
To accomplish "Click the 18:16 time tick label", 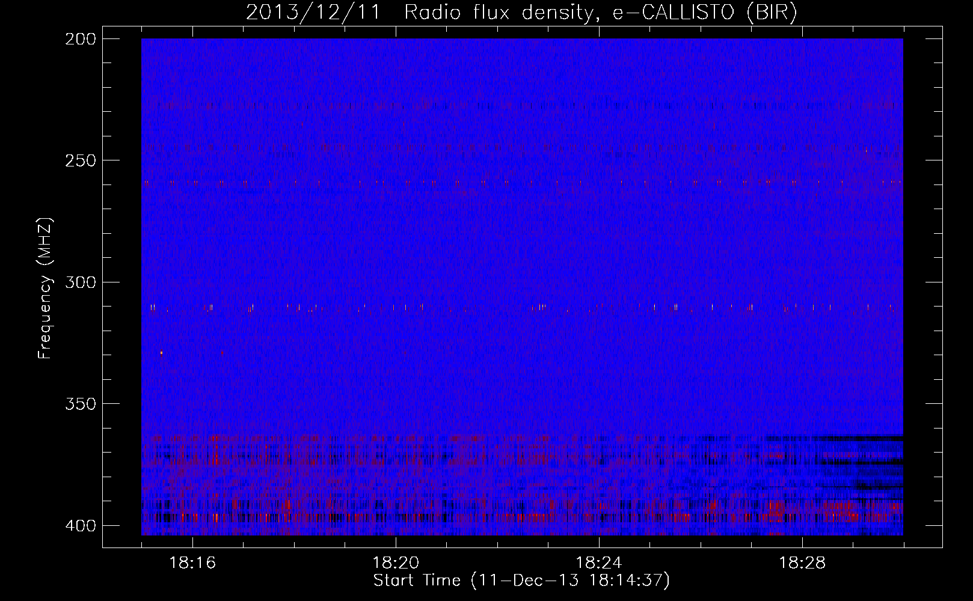I will coord(192,563).
